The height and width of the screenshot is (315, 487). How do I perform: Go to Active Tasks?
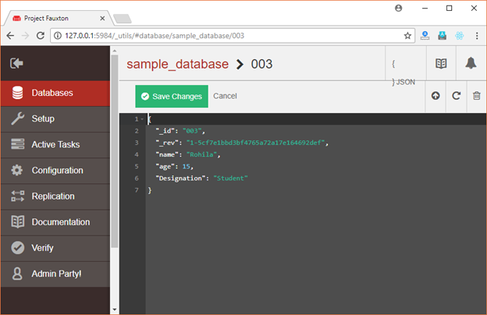55,144
